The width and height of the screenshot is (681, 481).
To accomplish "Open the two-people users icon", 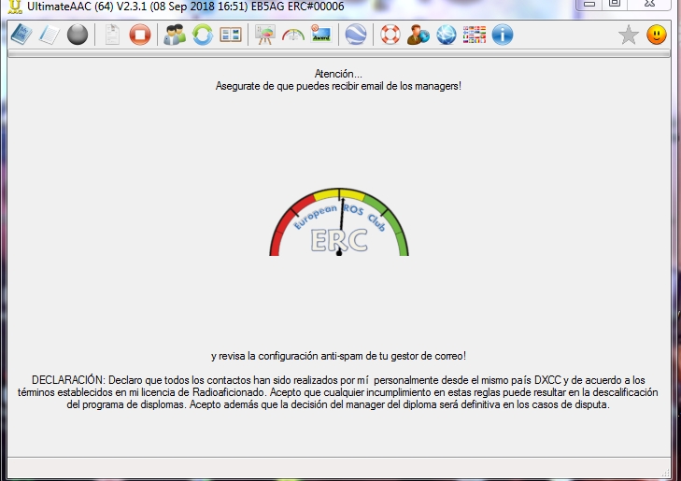I will [175, 35].
